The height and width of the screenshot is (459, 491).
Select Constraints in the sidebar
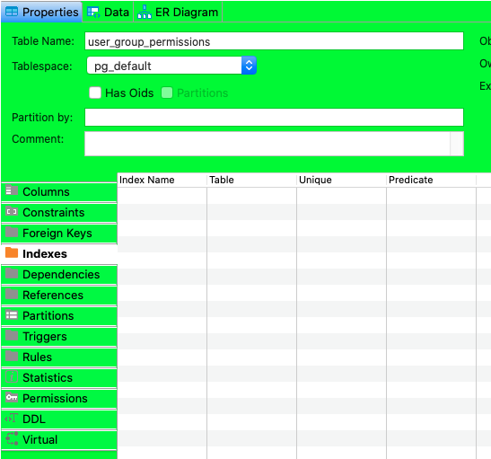click(59, 212)
